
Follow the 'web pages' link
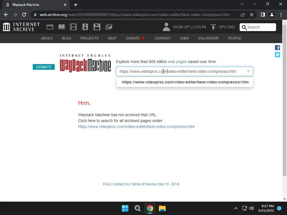point(177,62)
